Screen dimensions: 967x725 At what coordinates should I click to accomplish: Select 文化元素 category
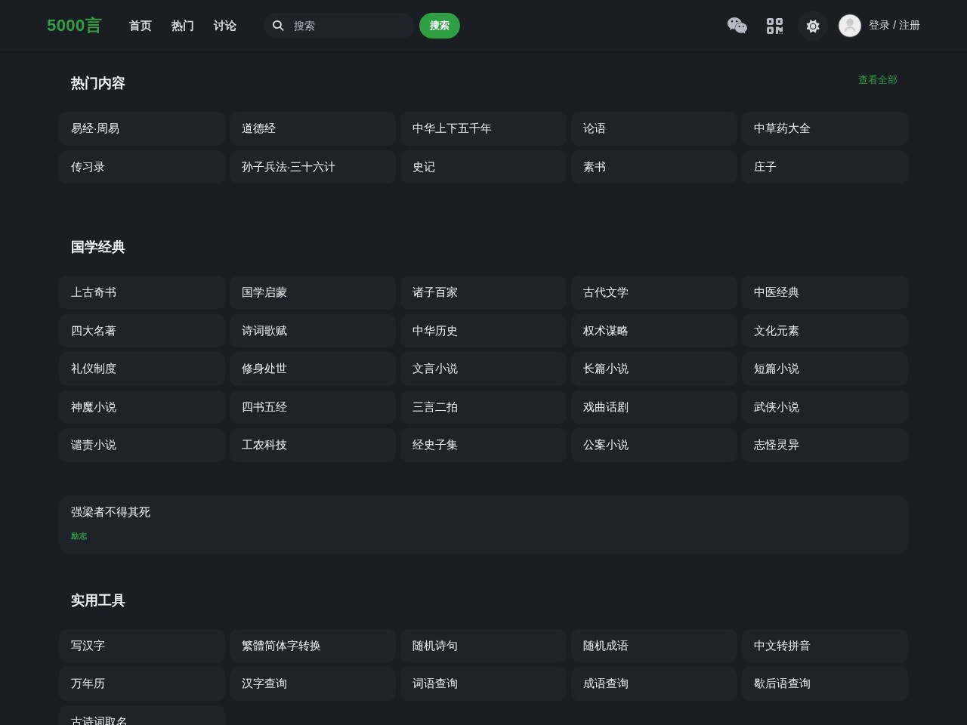point(825,331)
